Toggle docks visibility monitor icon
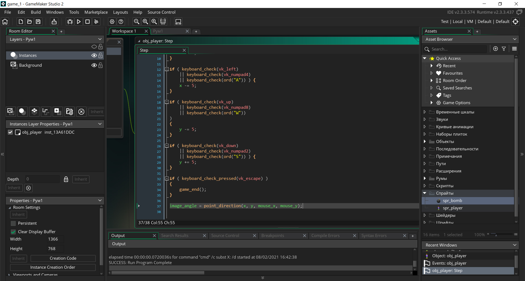Viewport: 525px width, 281px height. point(178,22)
